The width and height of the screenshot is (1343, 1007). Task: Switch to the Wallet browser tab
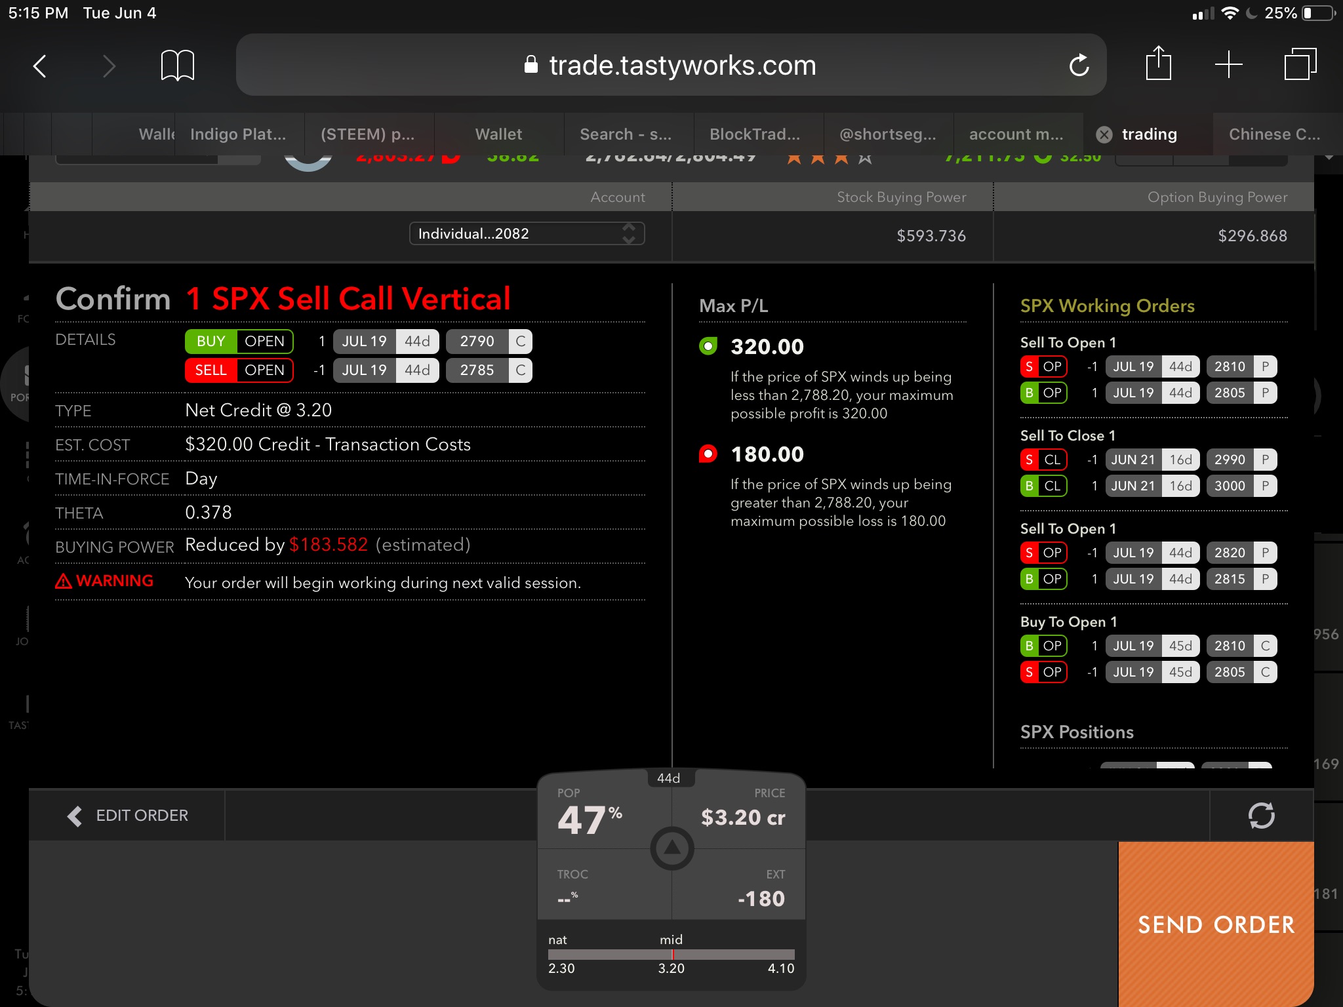pos(498,134)
